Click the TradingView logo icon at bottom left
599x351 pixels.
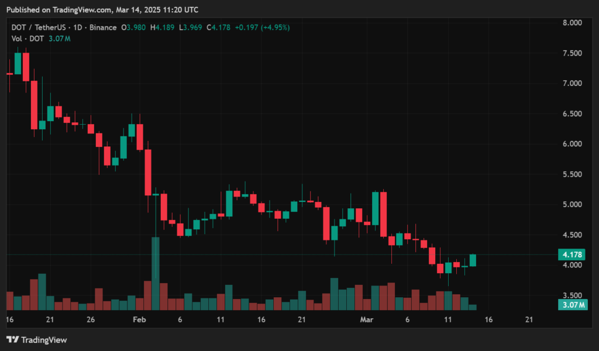[12, 340]
